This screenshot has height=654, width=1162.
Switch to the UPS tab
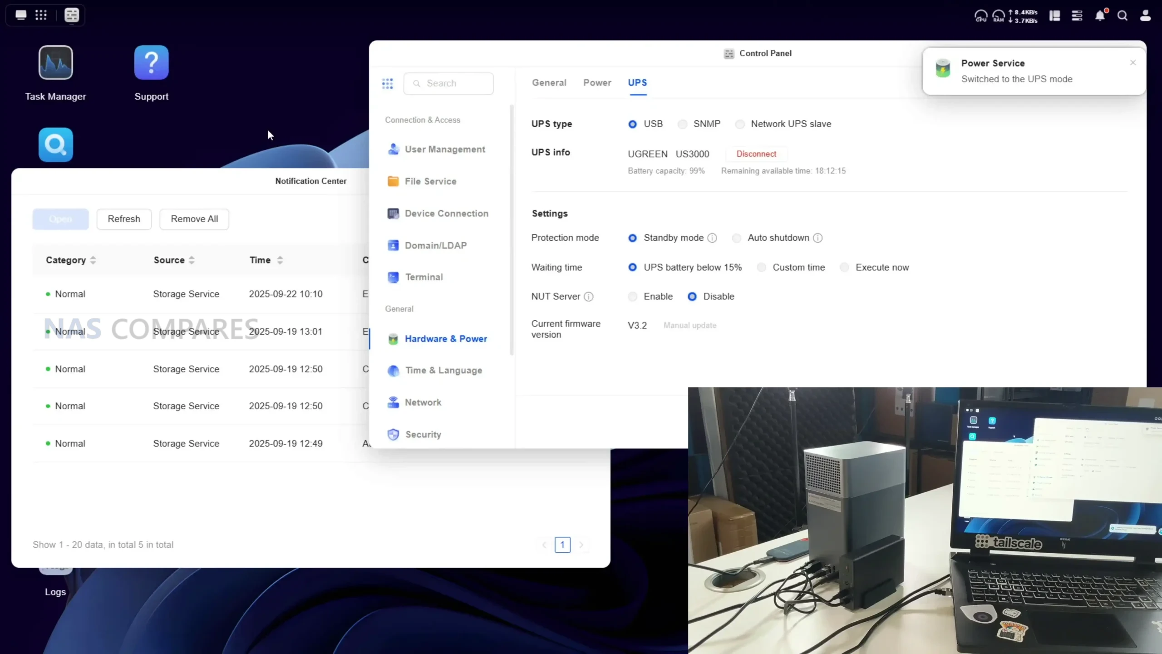637,83
